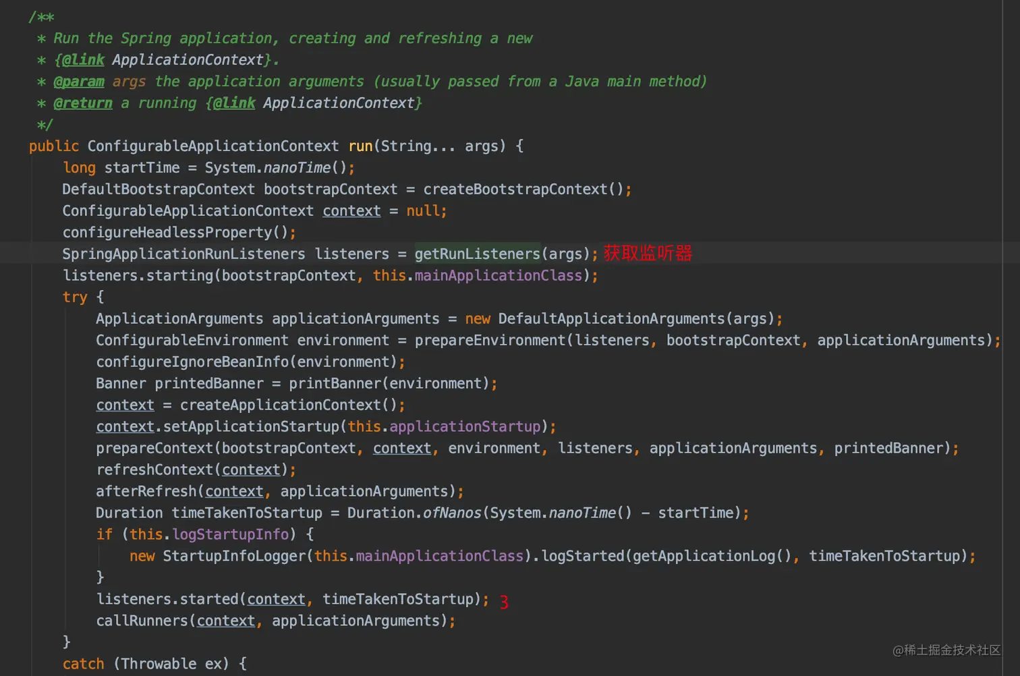This screenshot has width=1020, height=676.
Task: Click configureHeadlessProperty() call
Action: [x=175, y=233]
